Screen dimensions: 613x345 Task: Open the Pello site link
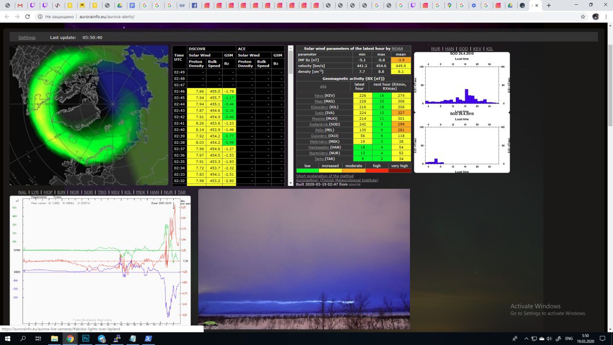coord(319,130)
